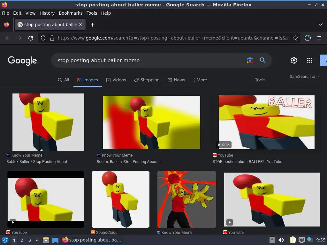Click the 9:55 clock
Viewport: 327px width, 245px height.
pos(321,240)
